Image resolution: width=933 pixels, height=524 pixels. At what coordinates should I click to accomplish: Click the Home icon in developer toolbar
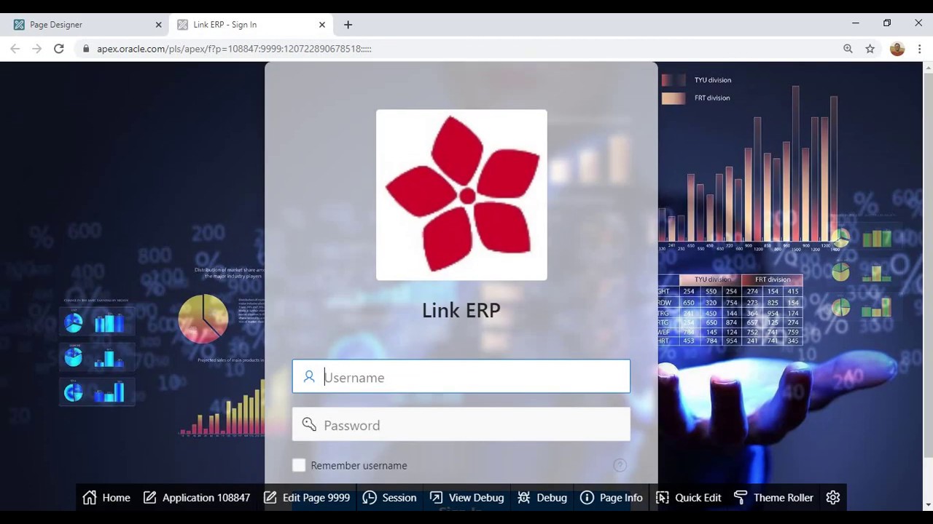click(90, 498)
